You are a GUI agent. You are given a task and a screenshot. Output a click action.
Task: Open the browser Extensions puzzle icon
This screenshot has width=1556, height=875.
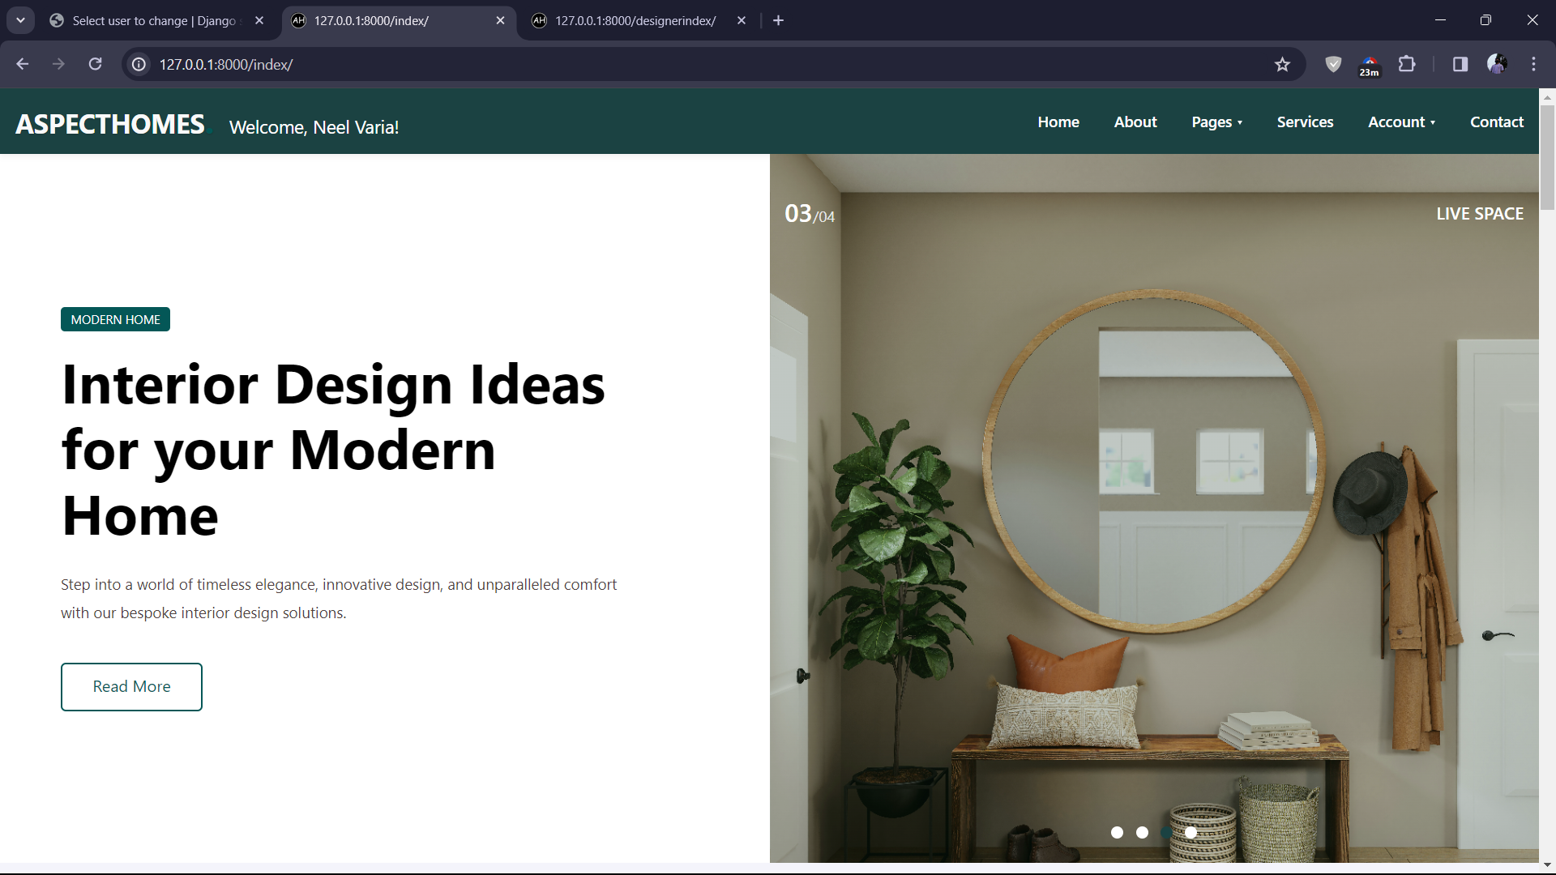tap(1407, 65)
